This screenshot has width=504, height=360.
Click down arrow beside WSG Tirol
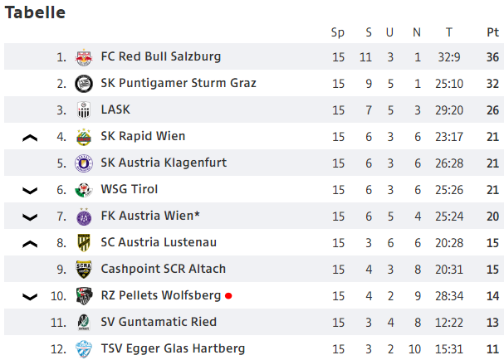coord(30,191)
